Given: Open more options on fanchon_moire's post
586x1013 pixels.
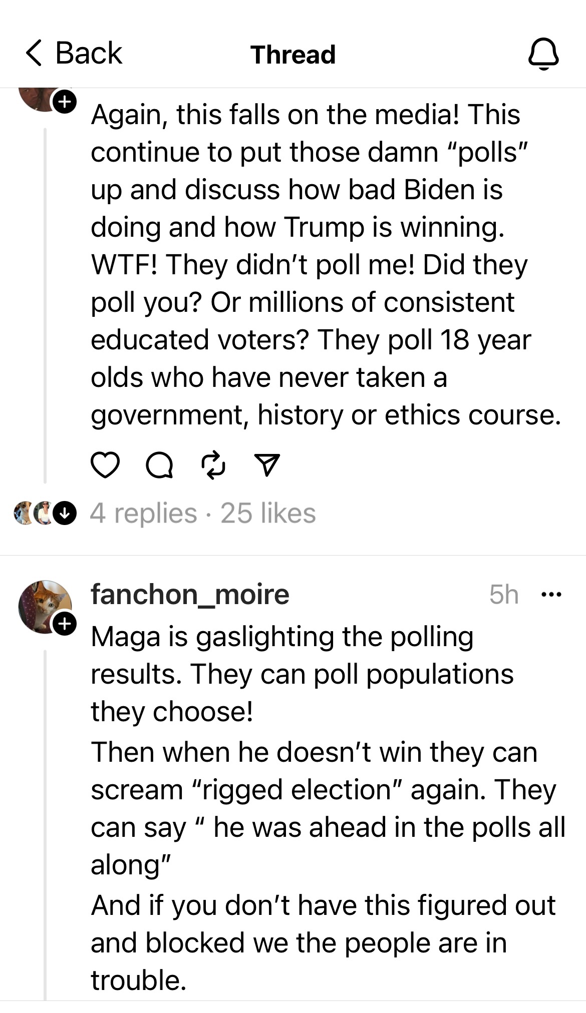Looking at the screenshot, I should tap(552, 595).
